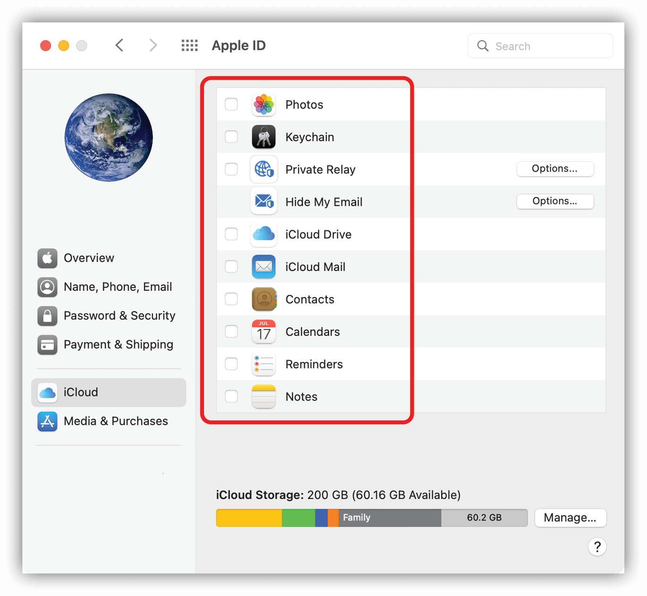Screen dimensions: 647x596
Task: Close the window with the red button
Action: click(45, 45)
